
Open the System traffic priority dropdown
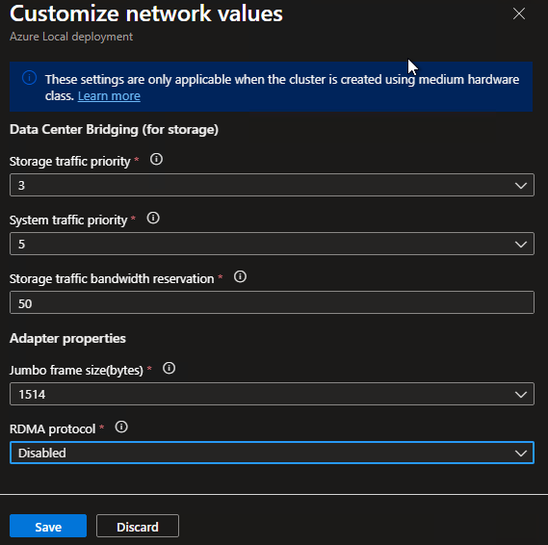tap(272, 244)
